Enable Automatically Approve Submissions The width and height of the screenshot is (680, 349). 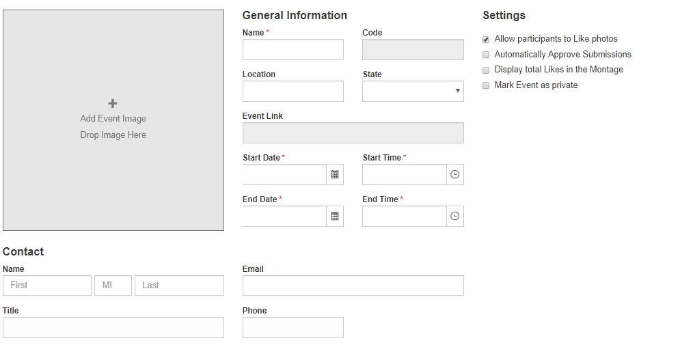pyautogui.click(x=486, y=55)
